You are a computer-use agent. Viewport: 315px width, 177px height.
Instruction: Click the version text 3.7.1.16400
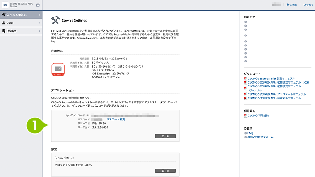click(x=100, y=127)
